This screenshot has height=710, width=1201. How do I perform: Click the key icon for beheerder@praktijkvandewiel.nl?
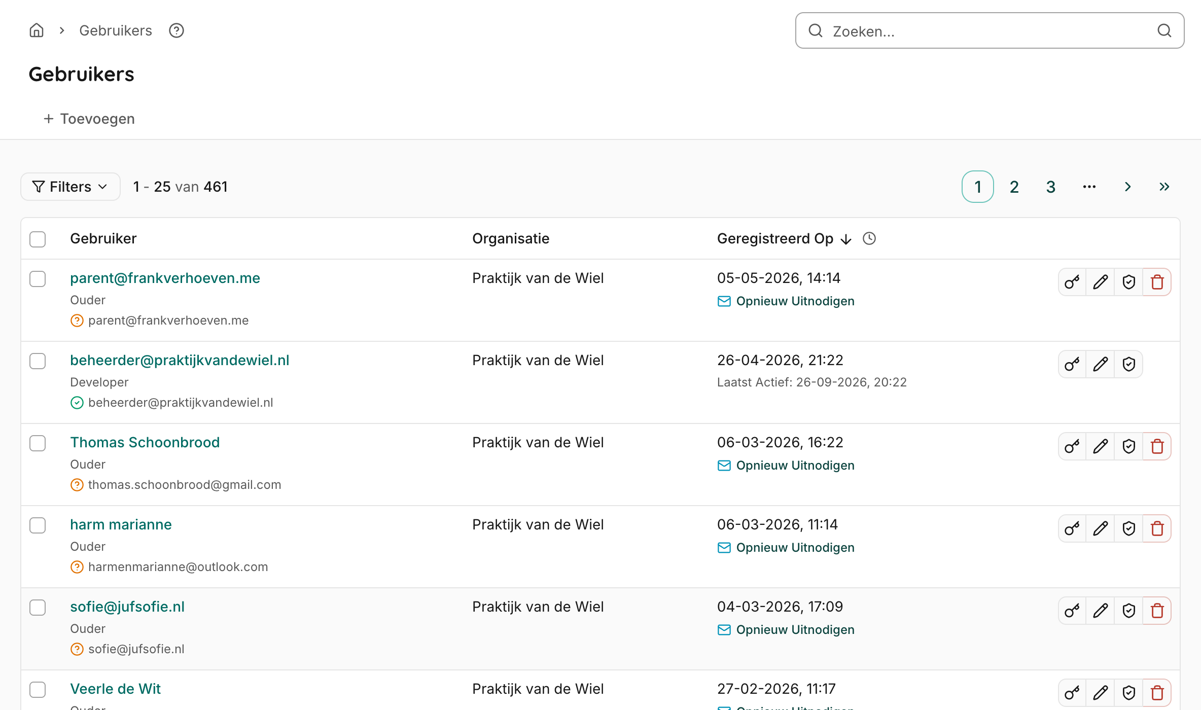tap(1072, 364)
